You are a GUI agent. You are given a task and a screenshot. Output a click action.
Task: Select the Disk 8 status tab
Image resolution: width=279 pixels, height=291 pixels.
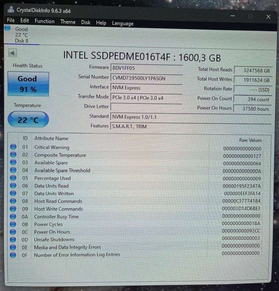pos(22,35)
